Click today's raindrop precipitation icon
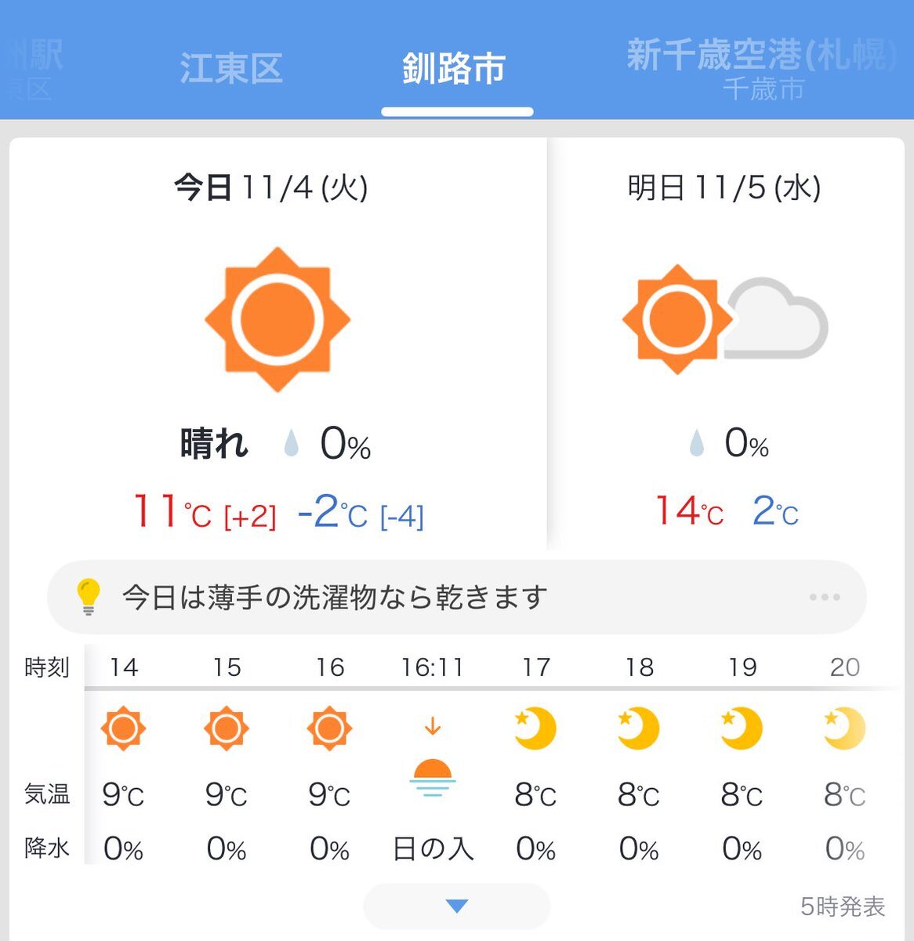Screen dimensions: 914x941 292,444
